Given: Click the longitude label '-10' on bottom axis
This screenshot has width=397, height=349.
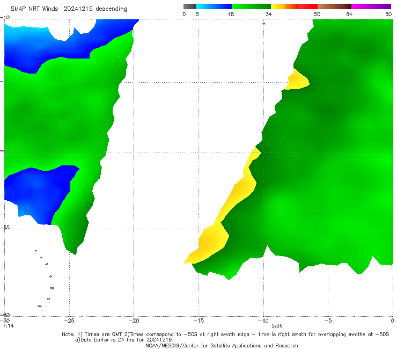Looking at the screenshot, I should (263, 321).
